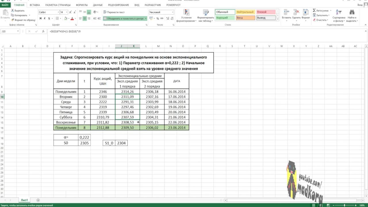This screenshot has height=207, width=368.
Task: Apply the Обычный (Normal) cell style
Action: pos(225,12)
